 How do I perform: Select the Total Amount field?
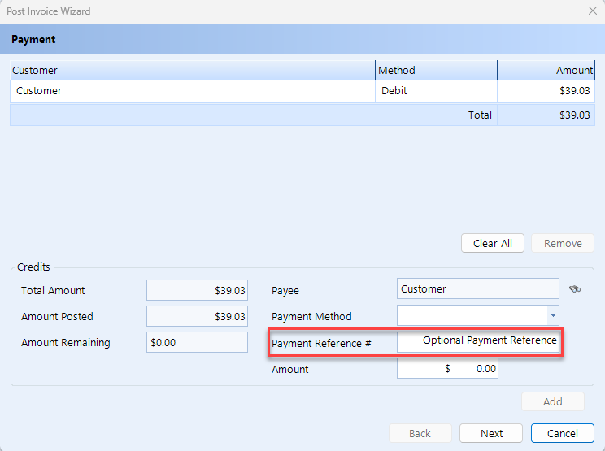click(x=197, y=290)
